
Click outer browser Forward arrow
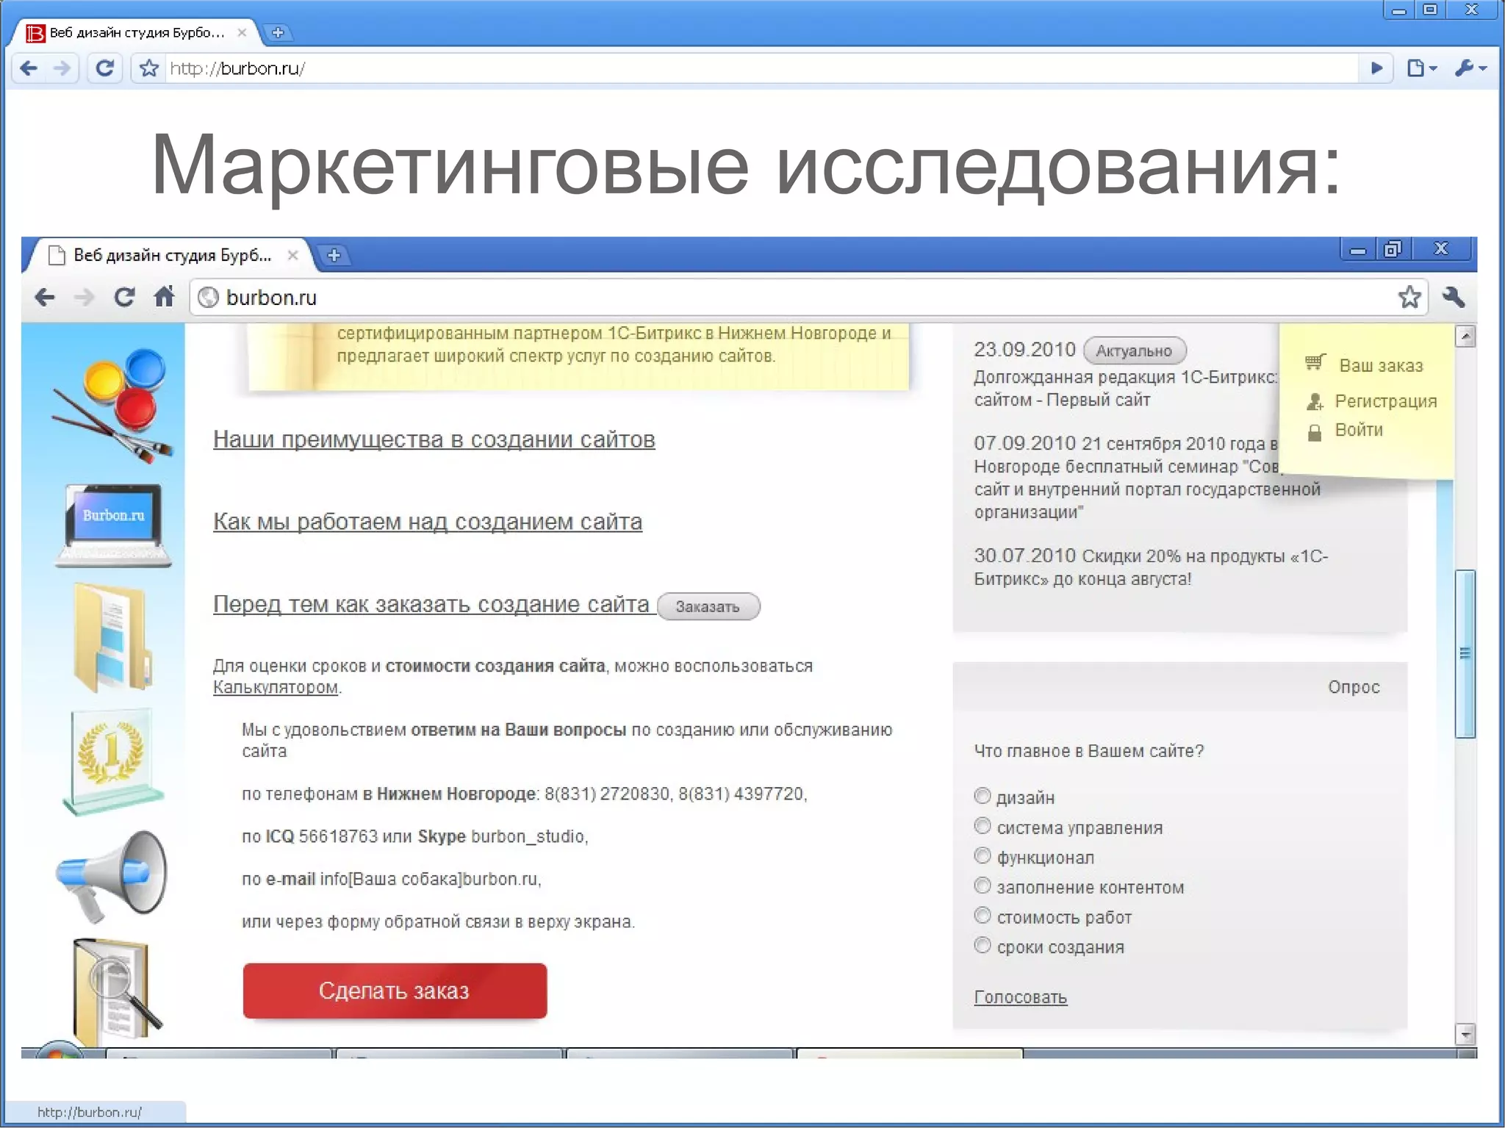click(x=62, y=68)
